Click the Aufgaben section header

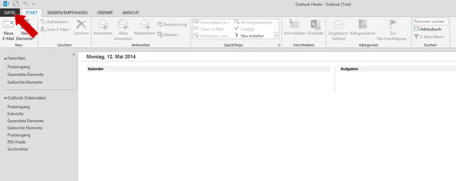[x=398, y=69]
